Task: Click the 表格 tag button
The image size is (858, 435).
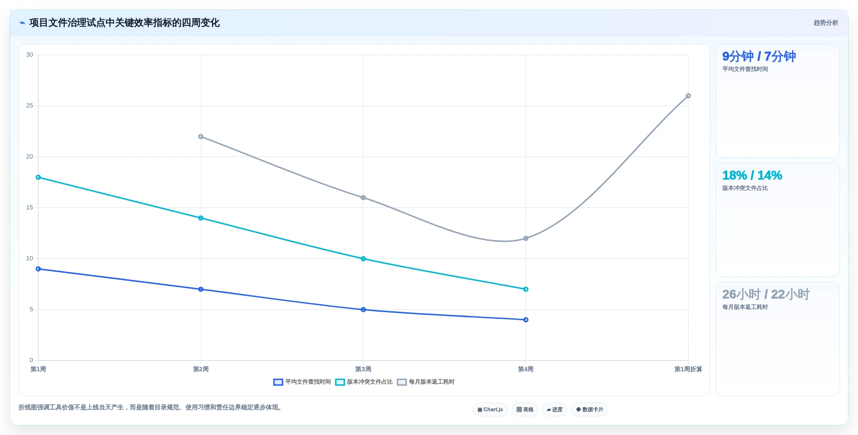Action: coord(525,409)
